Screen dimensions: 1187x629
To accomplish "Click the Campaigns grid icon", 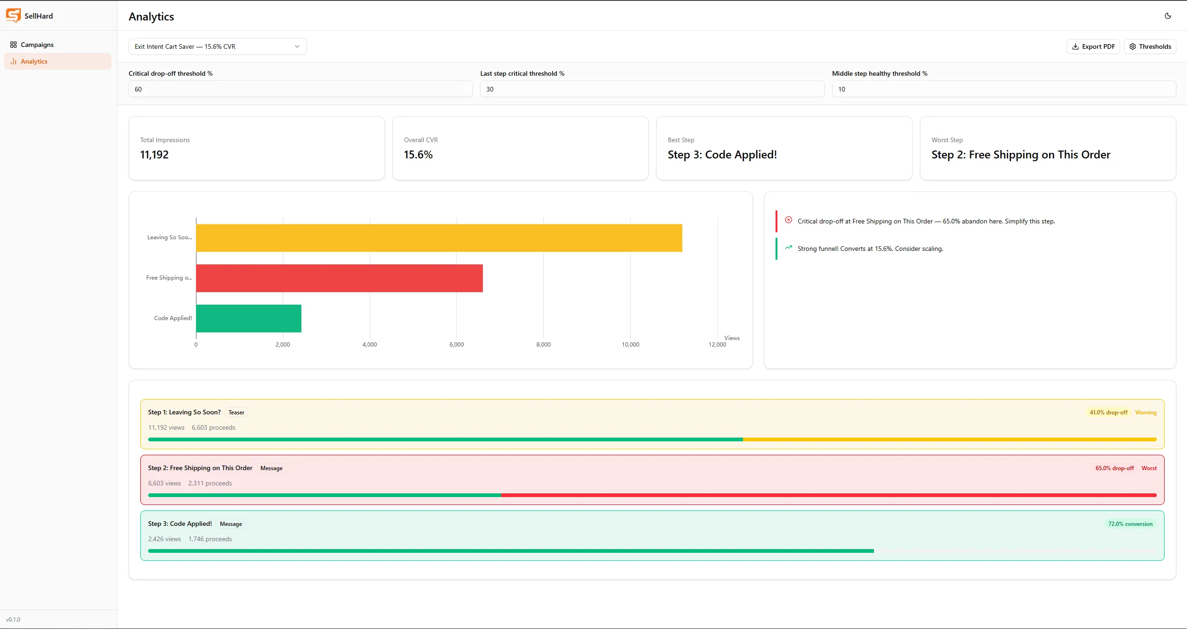I will coord(13,45).
